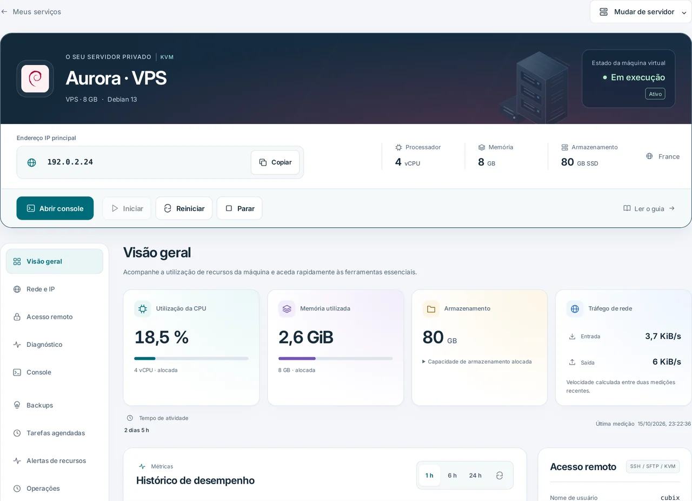The height and width of the screenshot is (501, 692).
Task: Switch history to 24 h
Action: tap(475, 476)
